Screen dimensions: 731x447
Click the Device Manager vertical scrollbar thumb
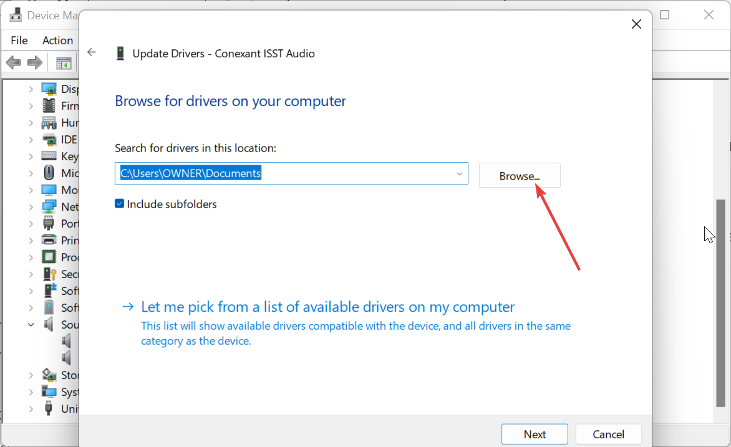[x=721, y=303]
